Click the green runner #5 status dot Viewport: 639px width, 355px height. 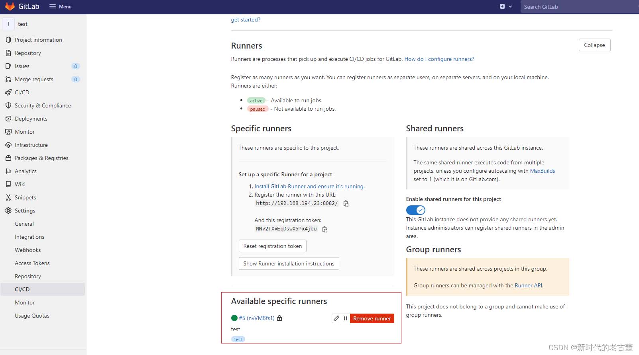[234, 318]
